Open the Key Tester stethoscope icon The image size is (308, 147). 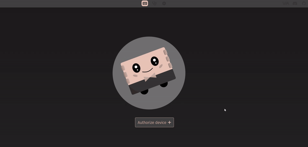point(154,3)
